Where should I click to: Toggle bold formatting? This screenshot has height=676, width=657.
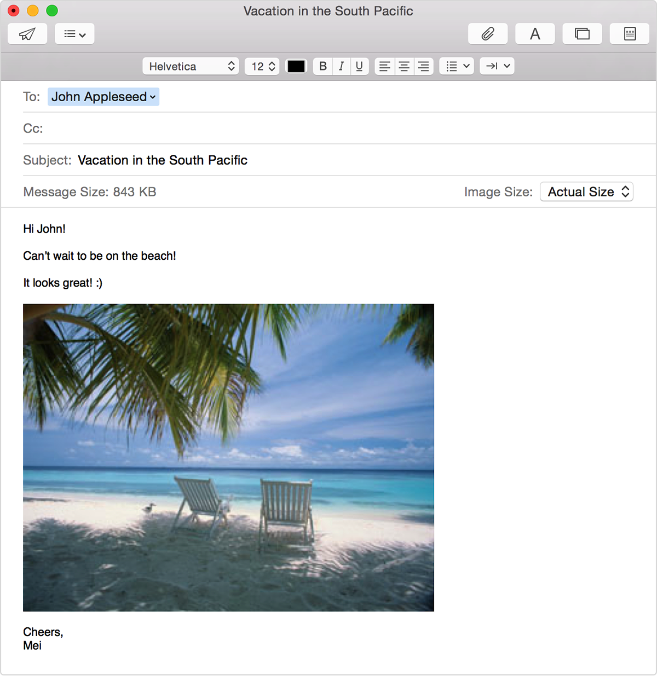click(x=322, y=66)
